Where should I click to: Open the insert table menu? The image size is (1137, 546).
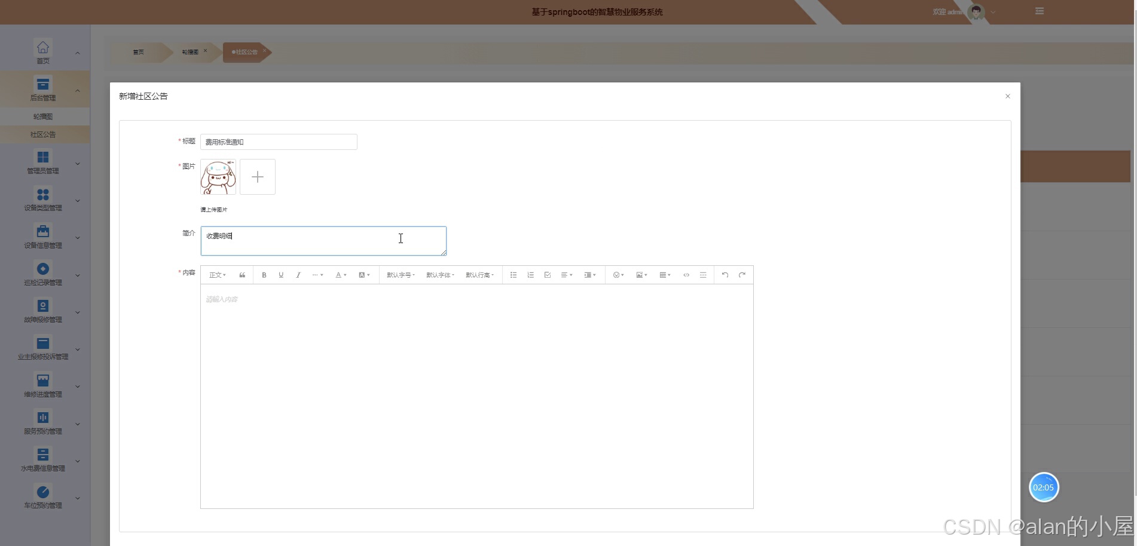pos(665,275)
